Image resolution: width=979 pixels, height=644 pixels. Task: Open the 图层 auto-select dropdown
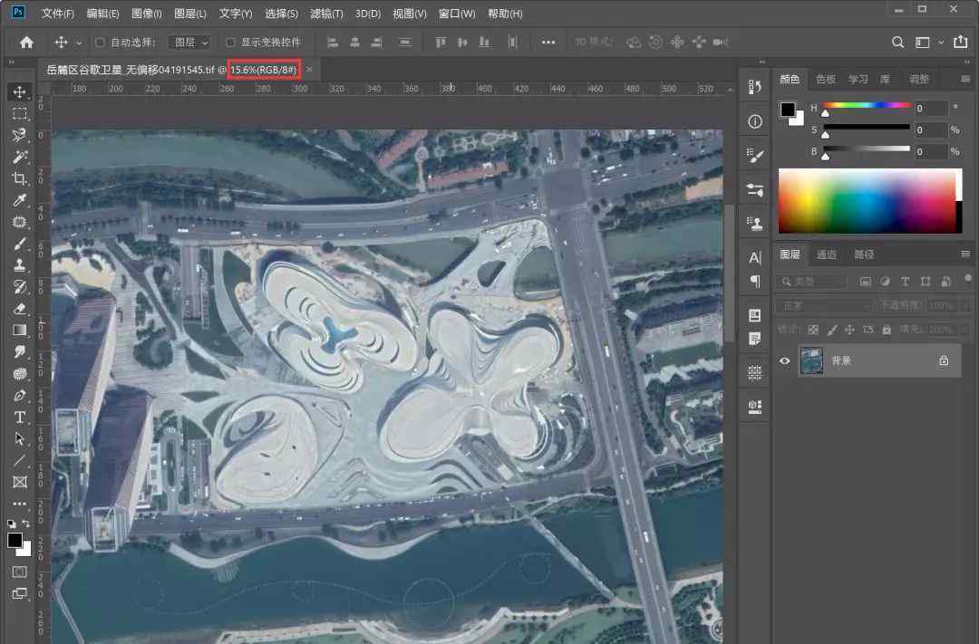coord(191,43)
